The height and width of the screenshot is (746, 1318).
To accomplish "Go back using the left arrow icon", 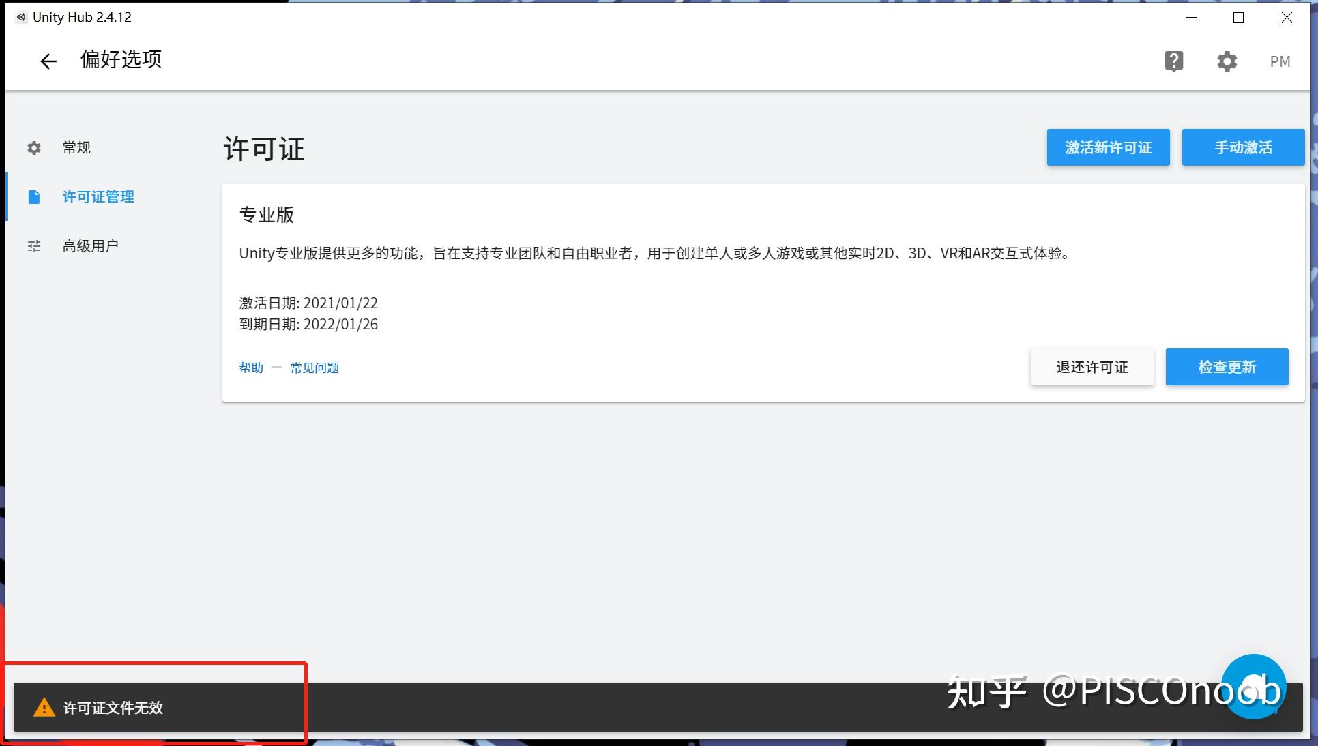I will 48,61.
